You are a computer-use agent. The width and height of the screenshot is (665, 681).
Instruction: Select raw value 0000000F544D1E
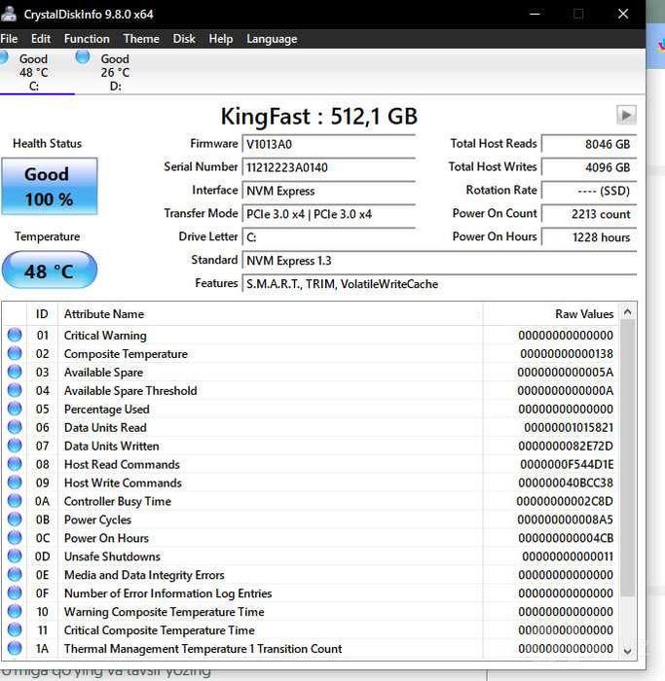567,464
